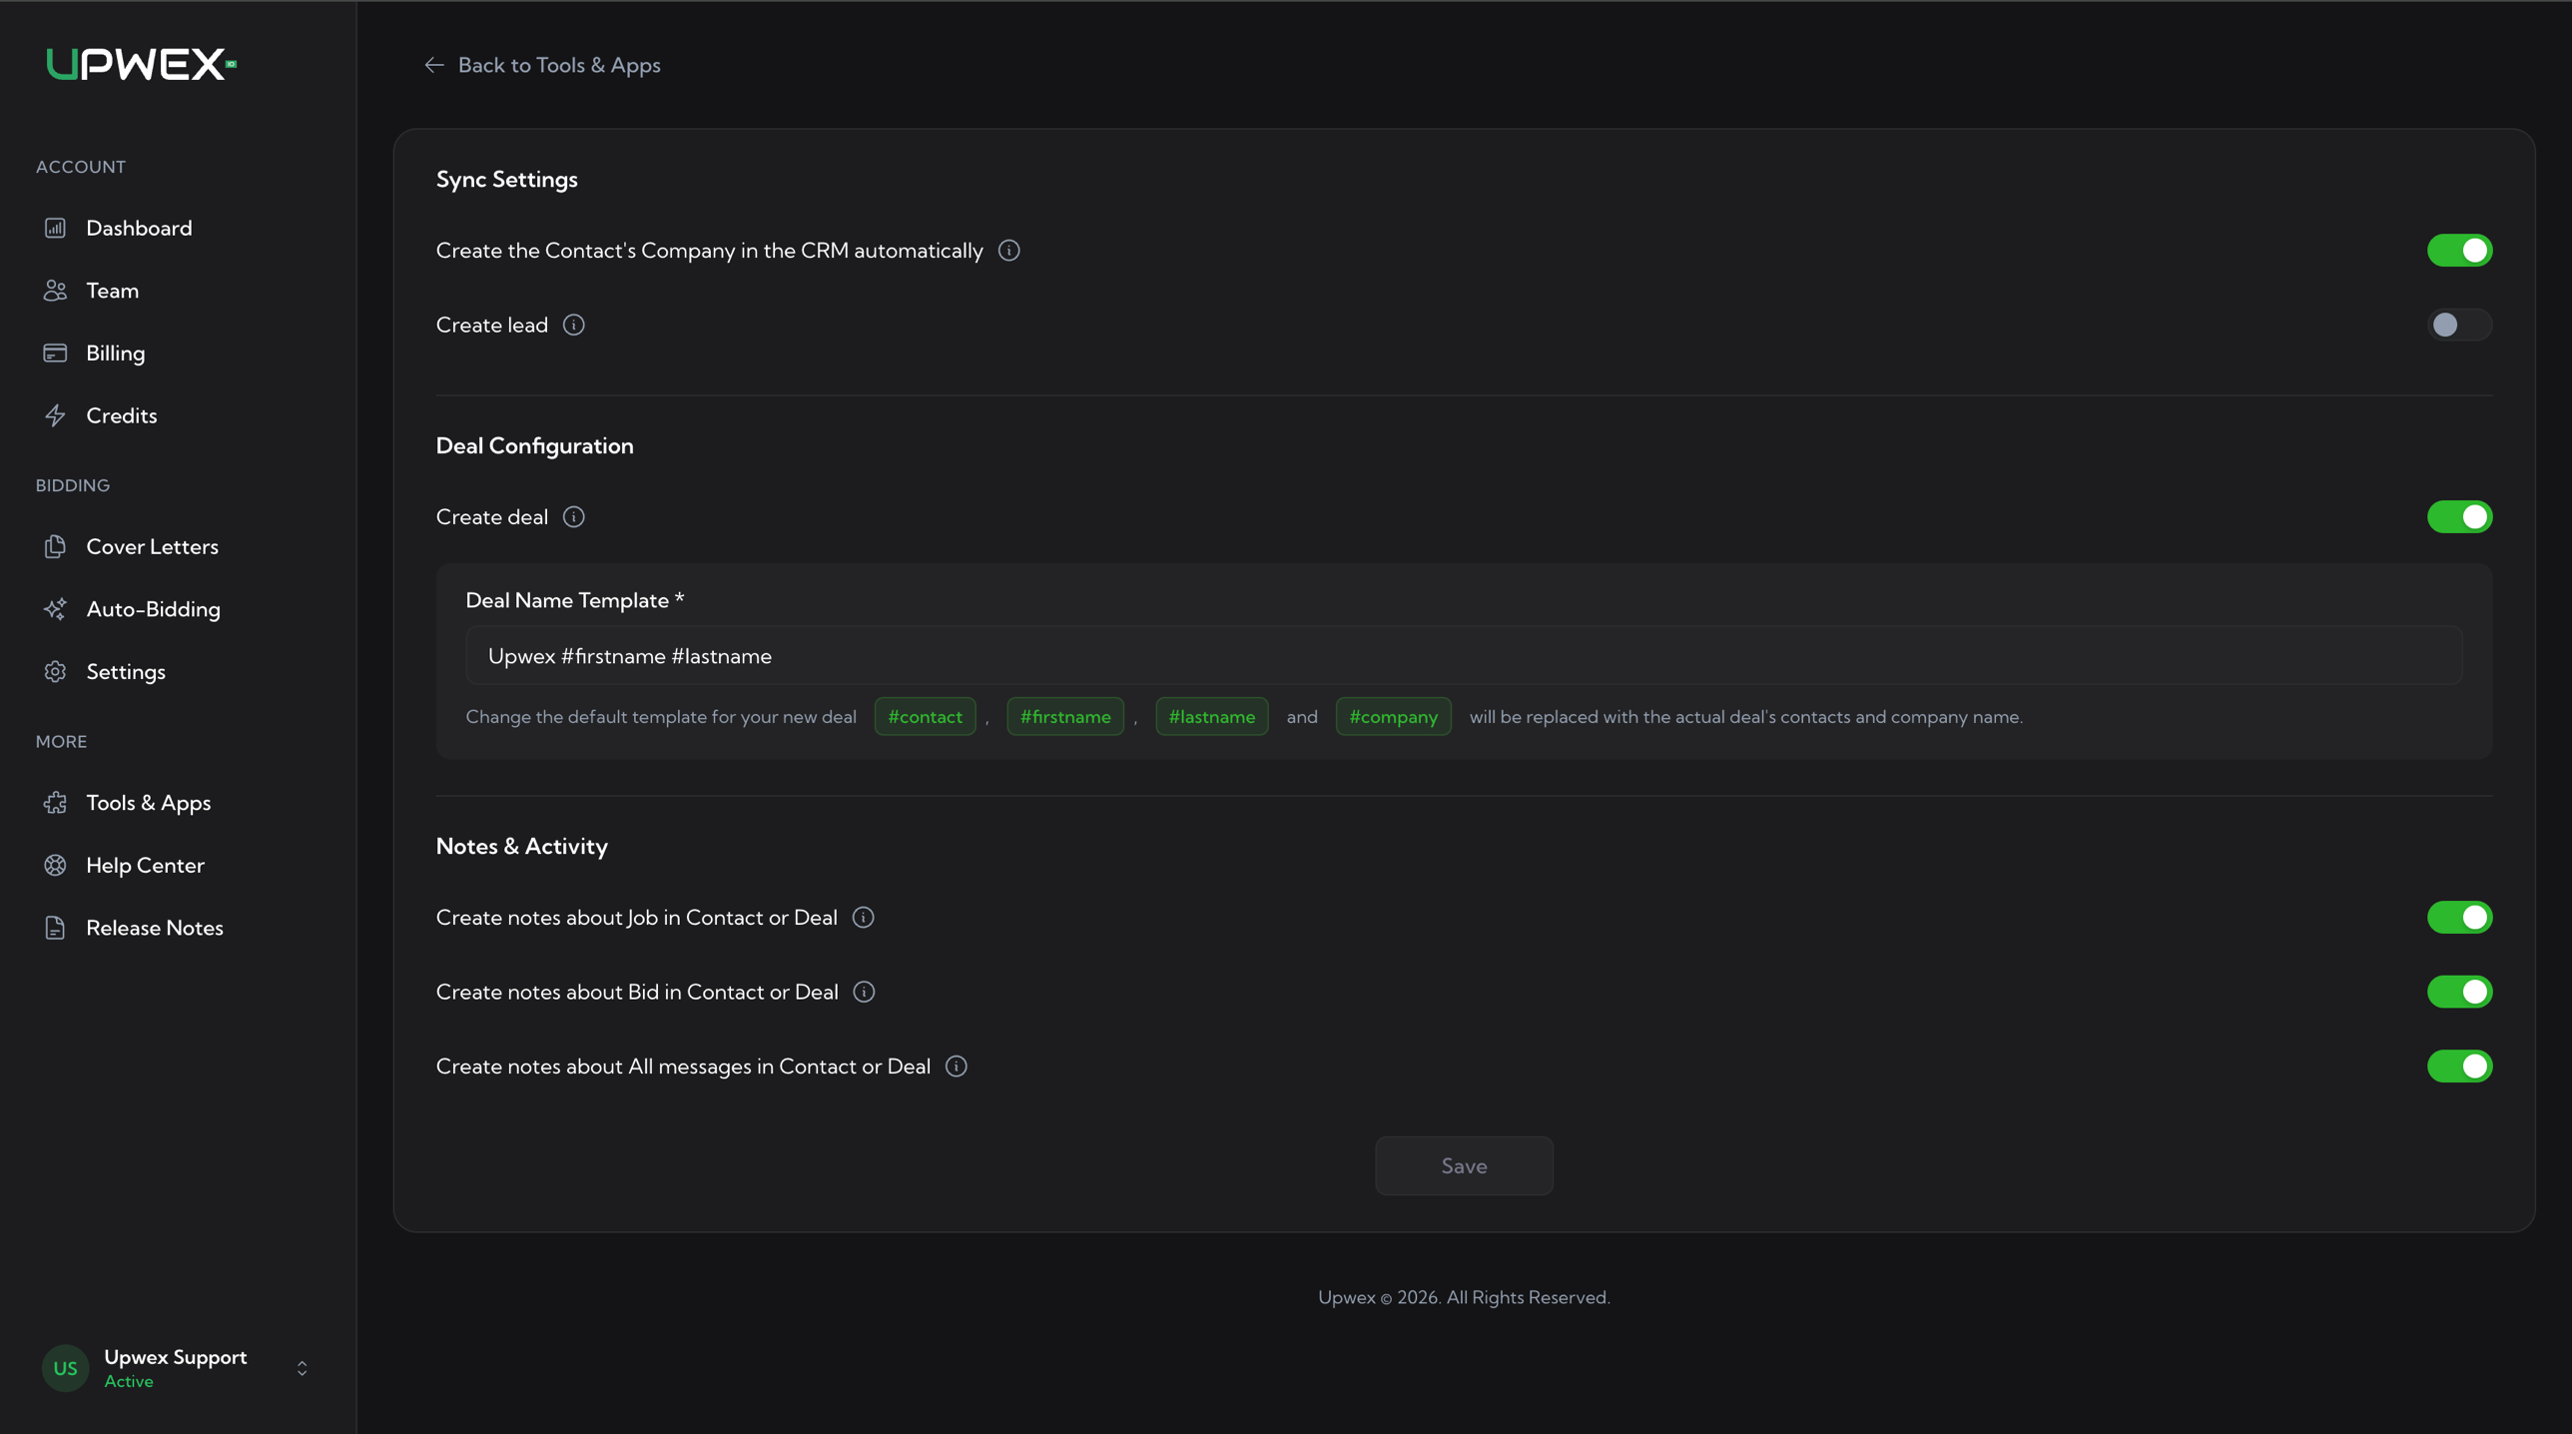Click the Tools & Apps puzzle icon
This screenshot has height=1434, width=2572.
tap(55, 803)
